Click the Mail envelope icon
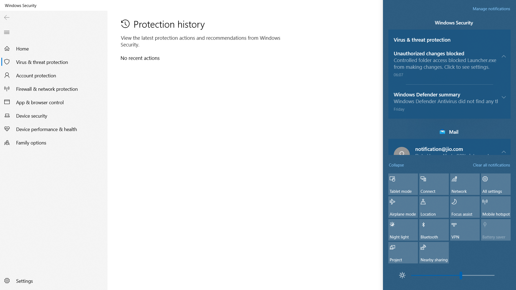This screenshot has width=516, height=290. pos(442,132)
